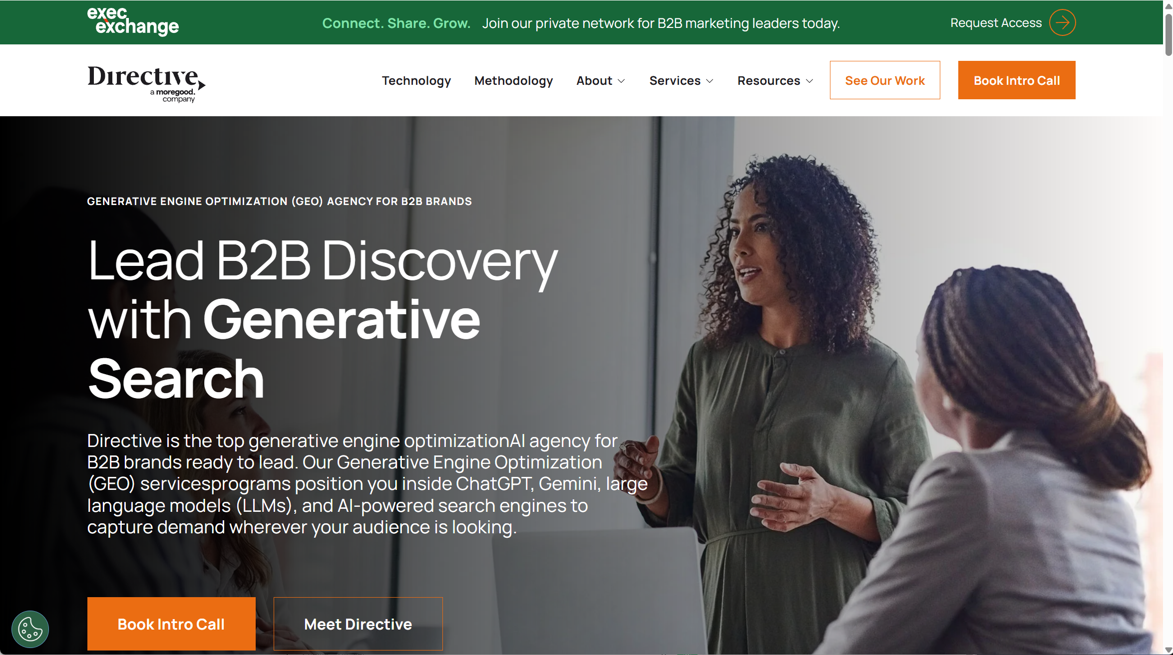Expand the Services dropdown chevron
This screenshot has width=1173, height=655.
[710, 81]
